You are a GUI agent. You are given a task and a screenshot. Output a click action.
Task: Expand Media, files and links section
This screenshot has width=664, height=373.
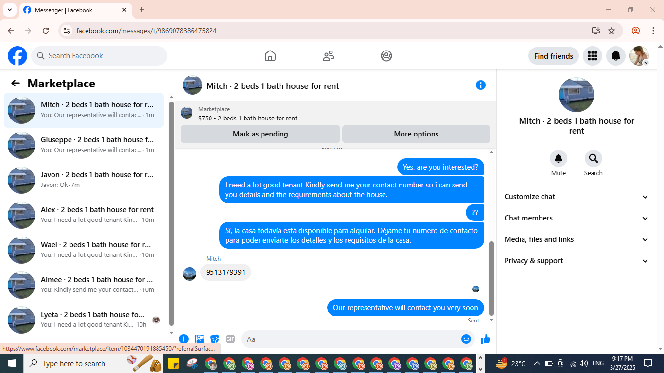click(x=577, y=239)
